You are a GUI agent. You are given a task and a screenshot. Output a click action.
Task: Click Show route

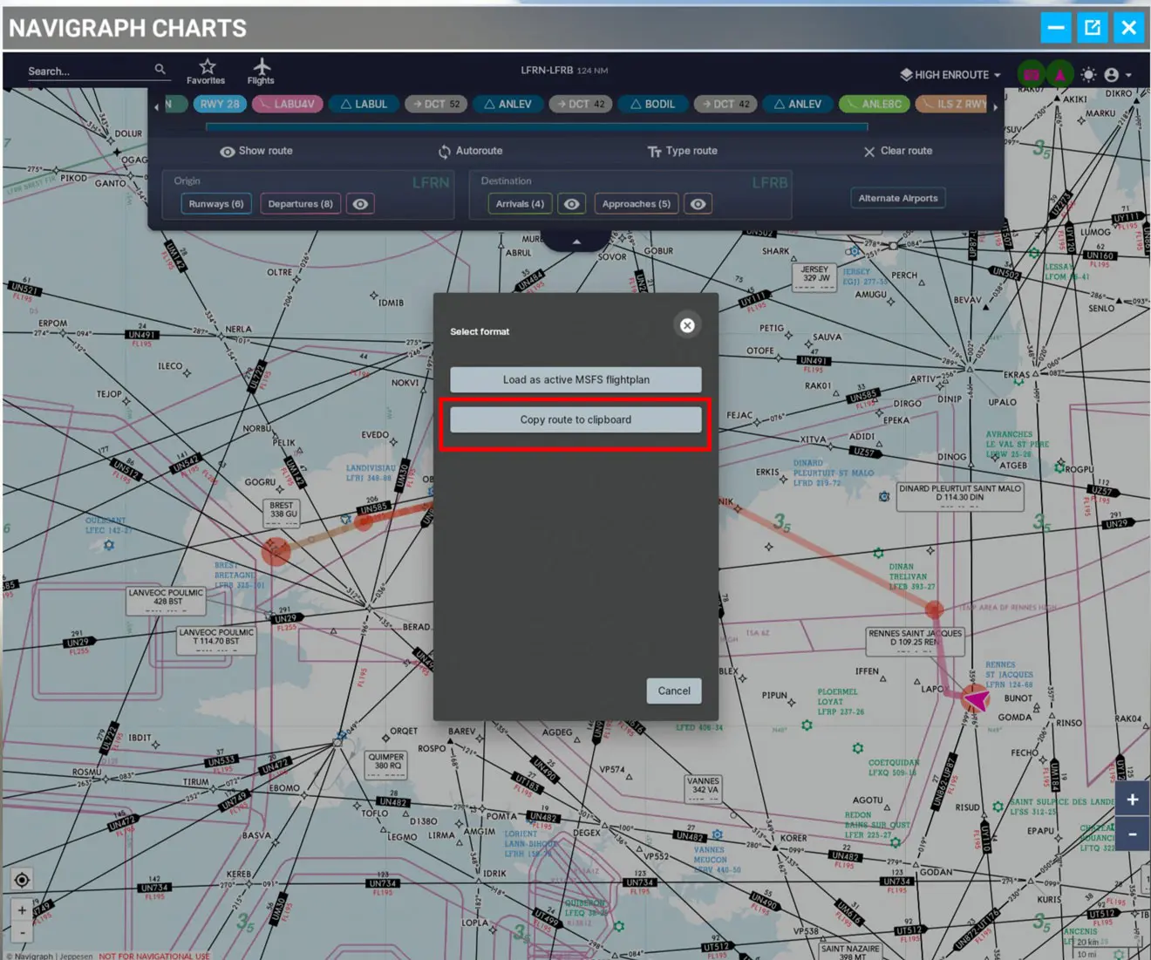tap(256, 151)
